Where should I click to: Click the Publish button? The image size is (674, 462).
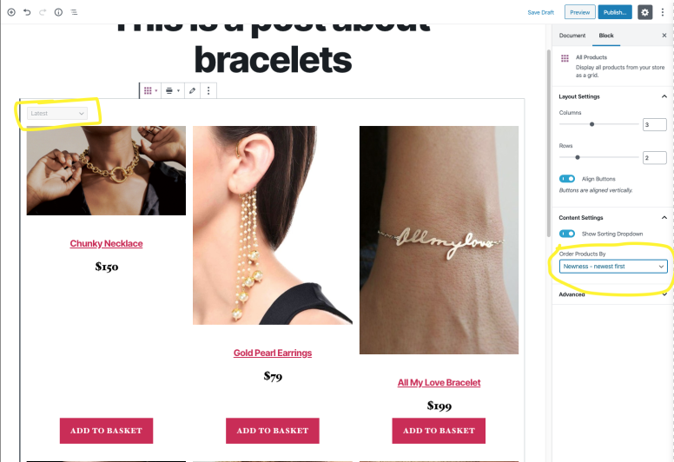point(615,12)
